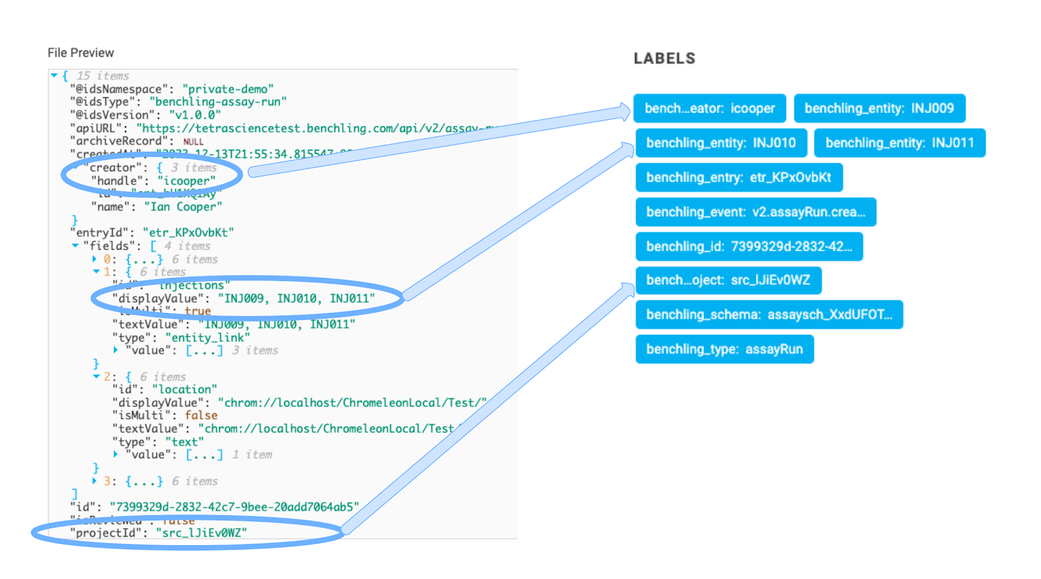This screenshot has width=1041, height=579.
Task: Collapse fields item 1 node
Action: point(96,272)
